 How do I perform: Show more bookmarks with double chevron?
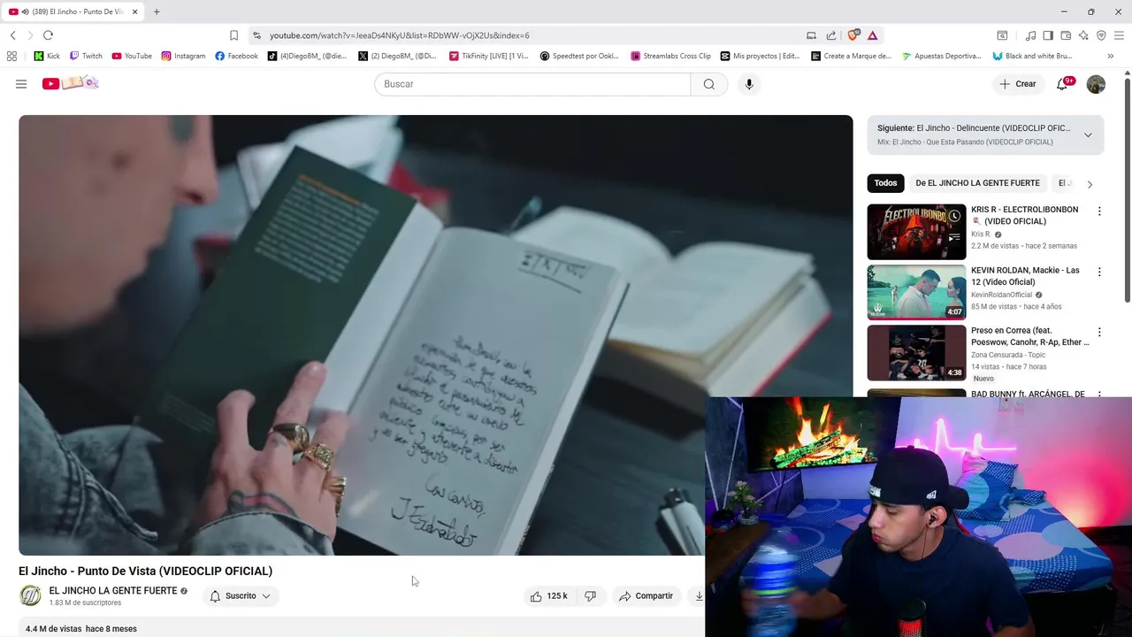[x=1110, y=56]
